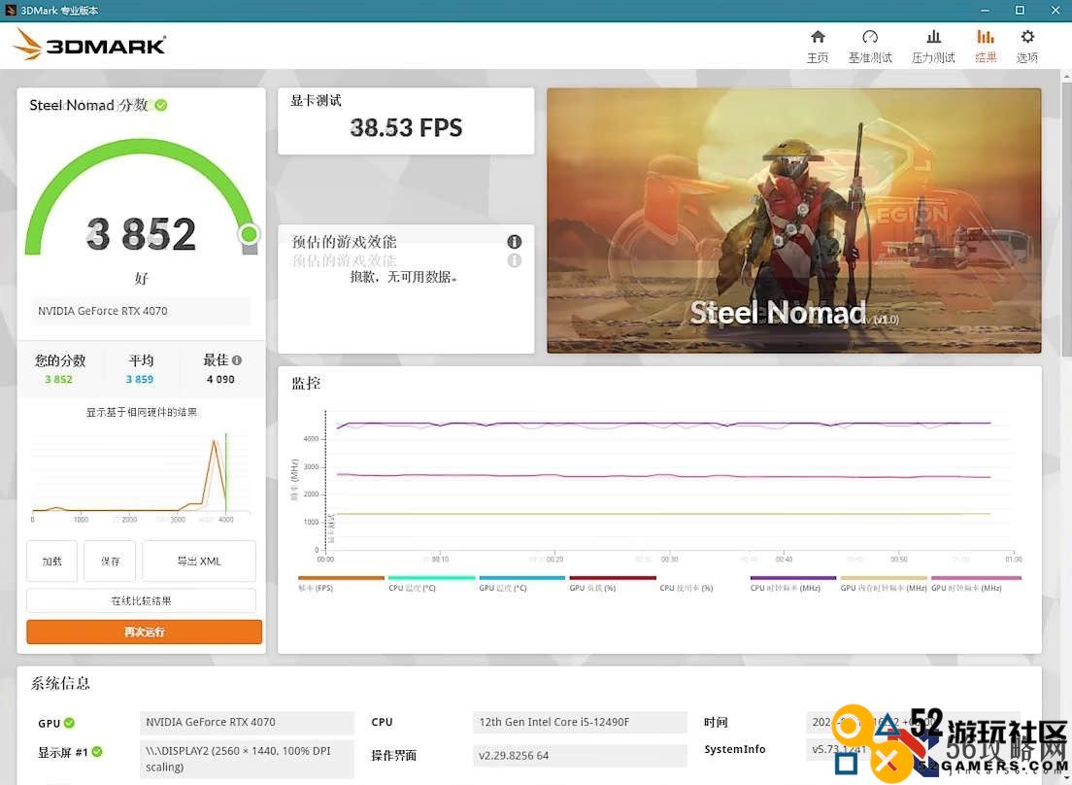Click your score value 3 852 under 您的分数
Image resolution: width=1072 pixels, height=785 pixels.
pyautogui.click(x=58, y=380)
